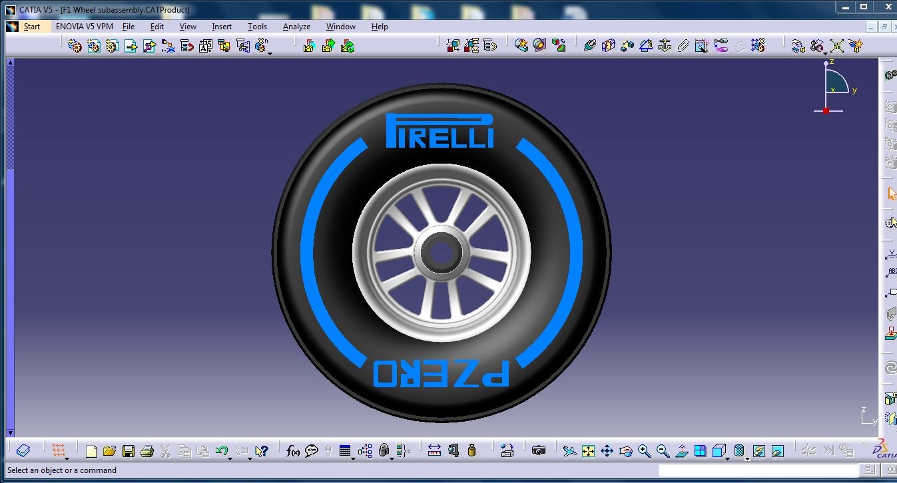Click the Zoom Out magnifier
This screenshot has height=483, width=897.
tap(663, 451)
